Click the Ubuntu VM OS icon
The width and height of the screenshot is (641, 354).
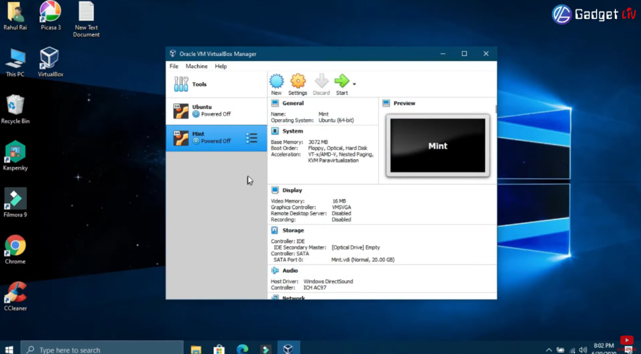(x=181, y=111)
